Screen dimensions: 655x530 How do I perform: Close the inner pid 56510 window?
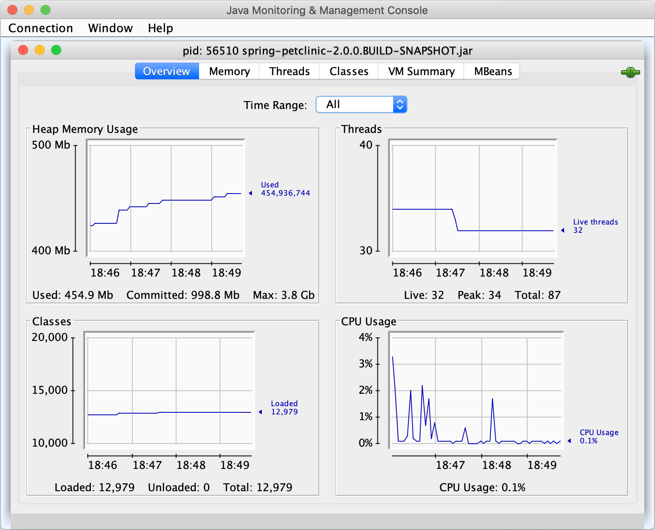click(x=23, y=50)
